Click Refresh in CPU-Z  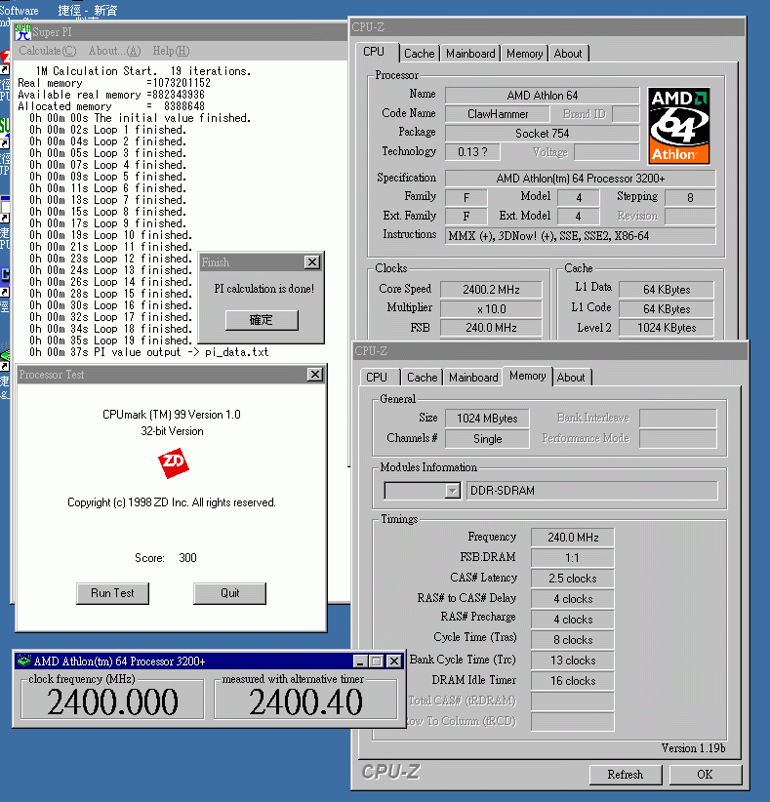(626, 775)
